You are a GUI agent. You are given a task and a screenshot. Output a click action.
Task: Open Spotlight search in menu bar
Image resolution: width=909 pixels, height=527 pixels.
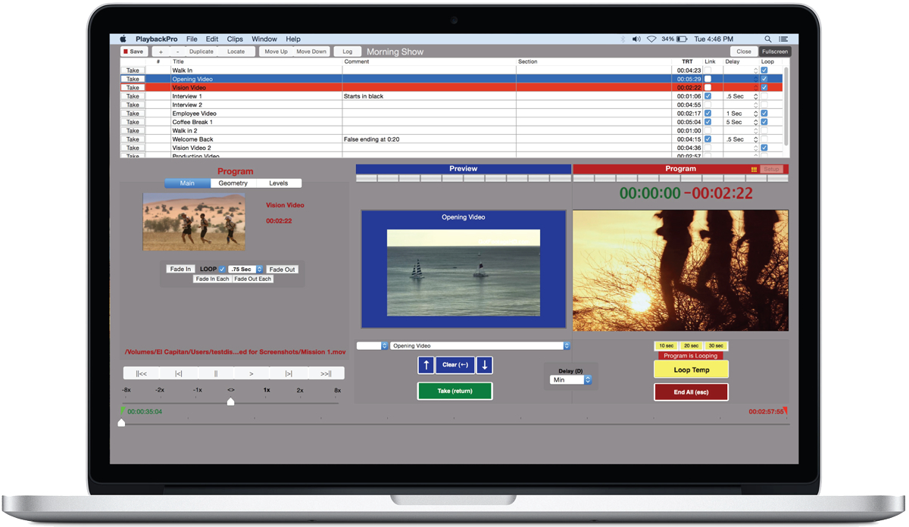767,39
